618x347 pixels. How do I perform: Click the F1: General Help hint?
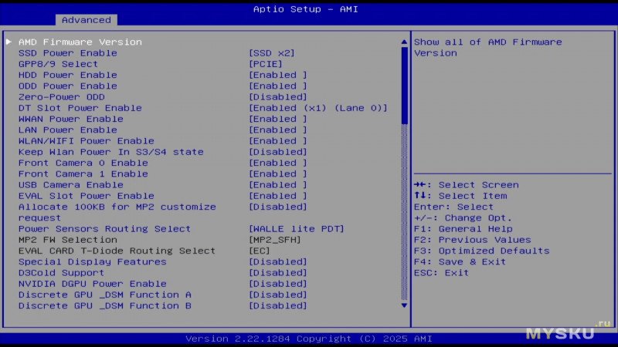pyautogui.click(x=463, y=229)
